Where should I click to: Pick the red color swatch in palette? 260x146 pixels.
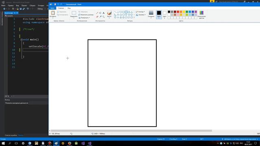coord(178,12)
